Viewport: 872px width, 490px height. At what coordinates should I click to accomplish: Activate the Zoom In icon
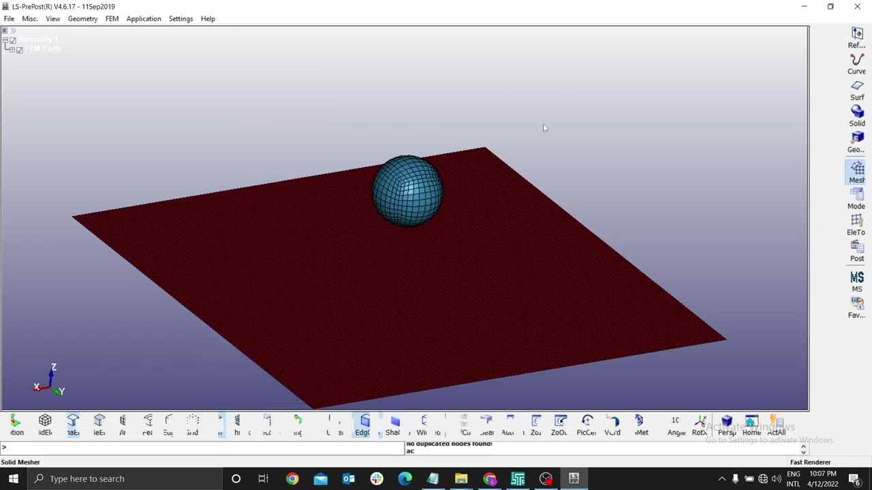(x=536, y=425)
